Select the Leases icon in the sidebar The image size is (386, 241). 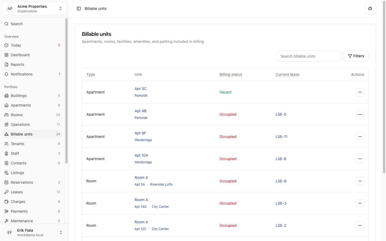6,192
